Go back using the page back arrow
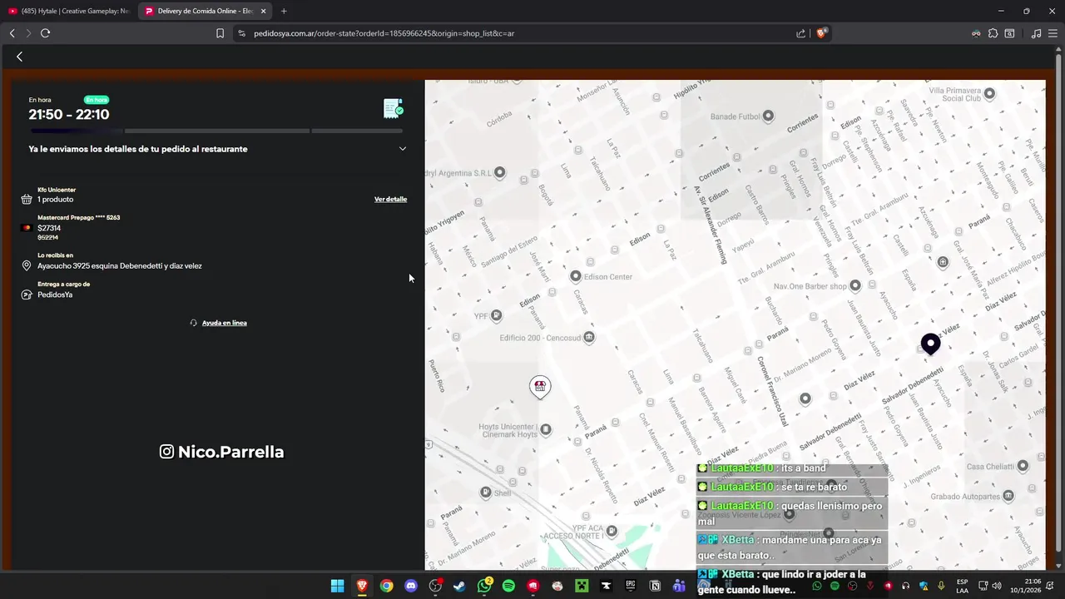 point(19,57)
